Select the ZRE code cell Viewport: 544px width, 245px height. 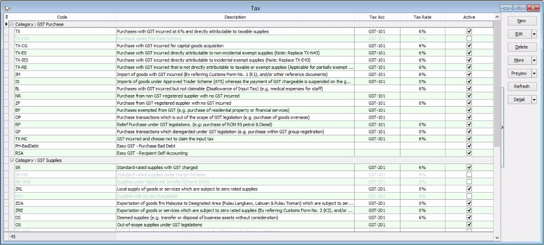coord(65,210)
